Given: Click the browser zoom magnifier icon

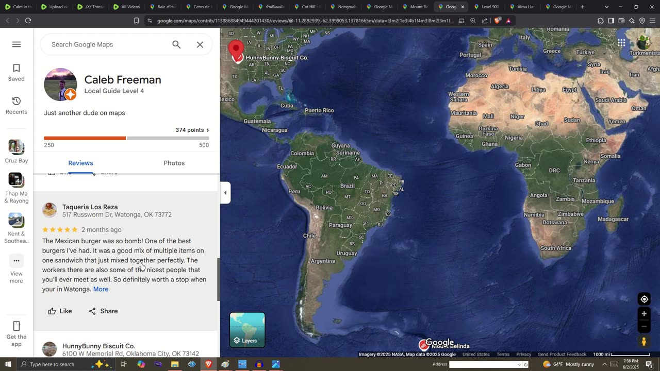Looking at the screenshot, I should (473, 21).
